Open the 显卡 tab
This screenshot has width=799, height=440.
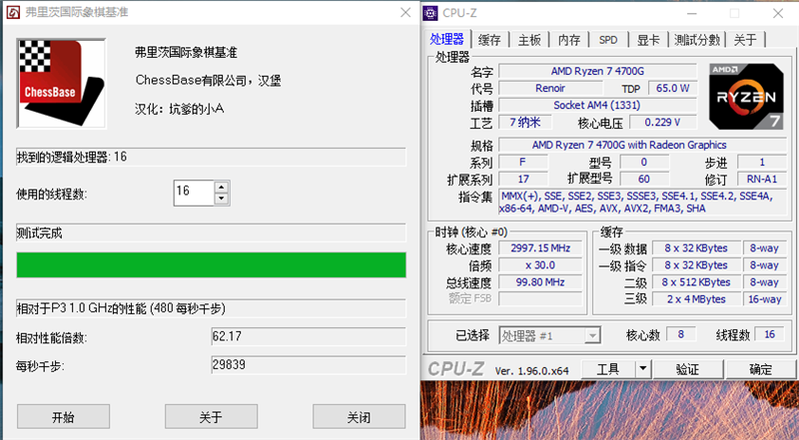click(x=648, y=40)
